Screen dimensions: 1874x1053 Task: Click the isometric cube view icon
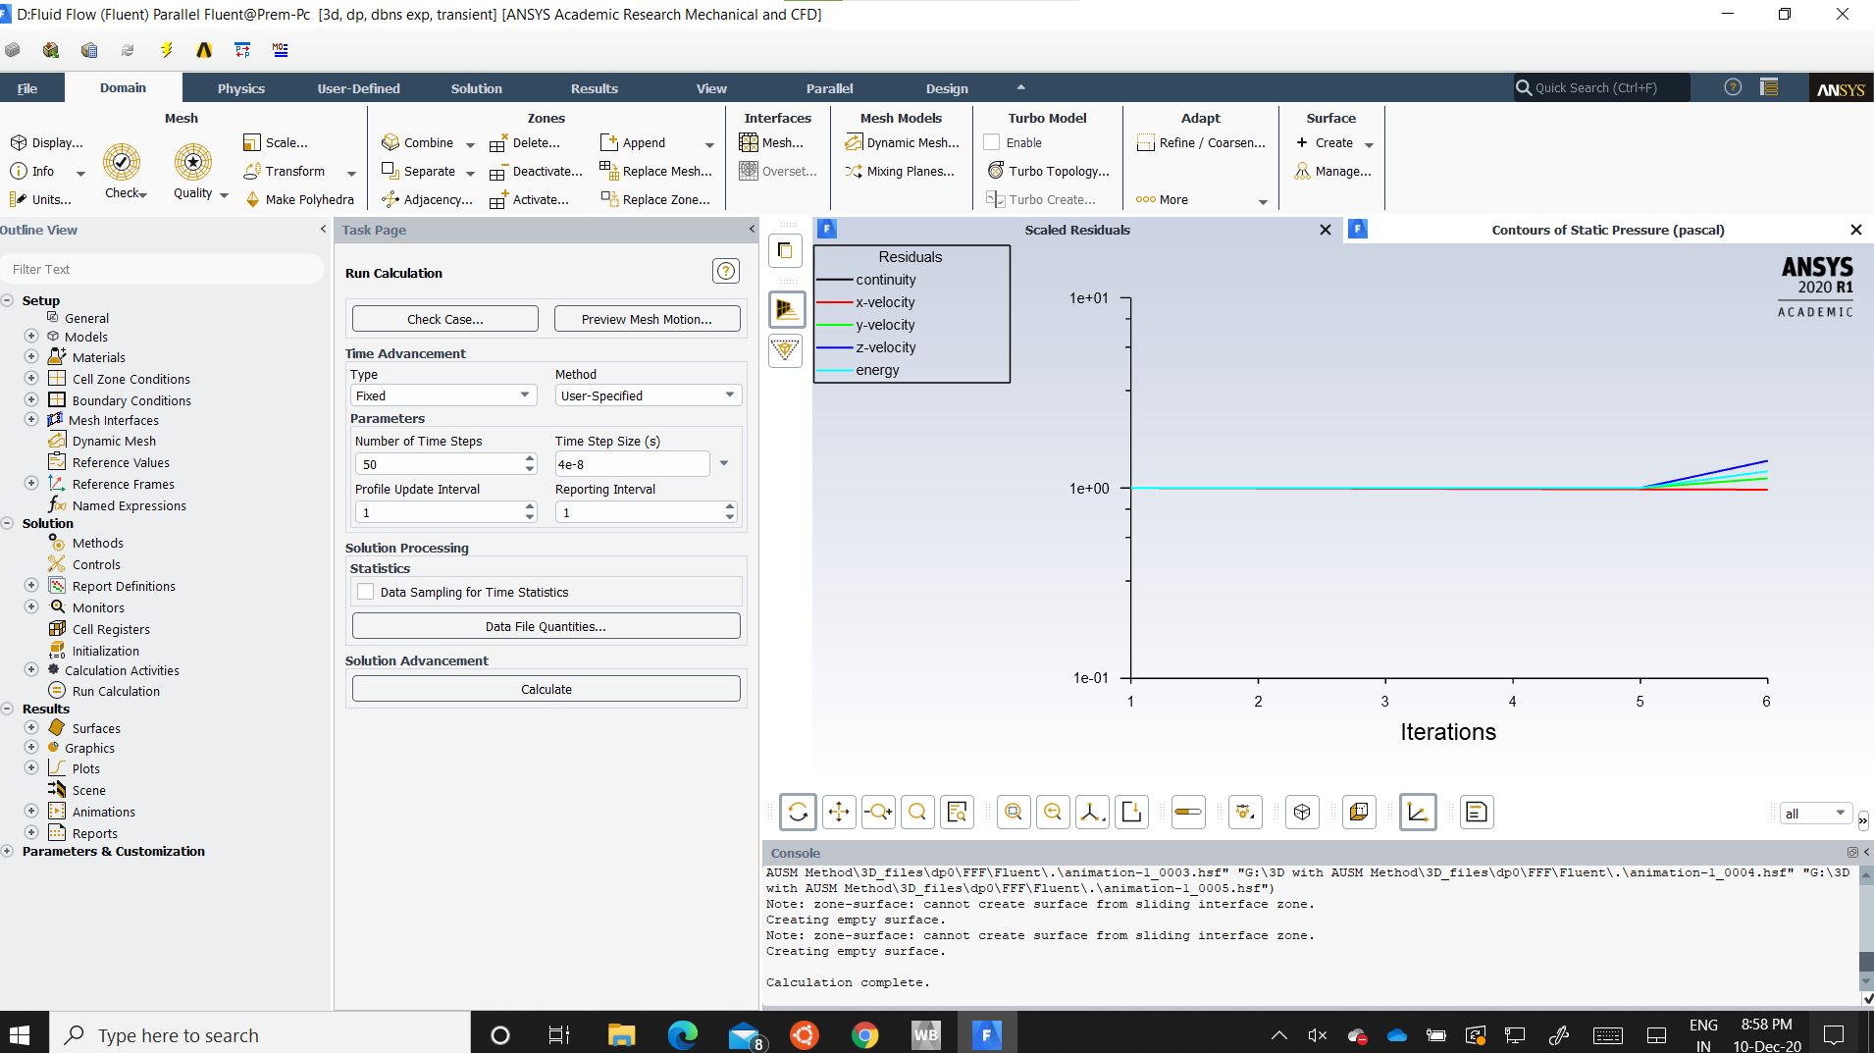pyautogui.click(x=1302, y=812)
